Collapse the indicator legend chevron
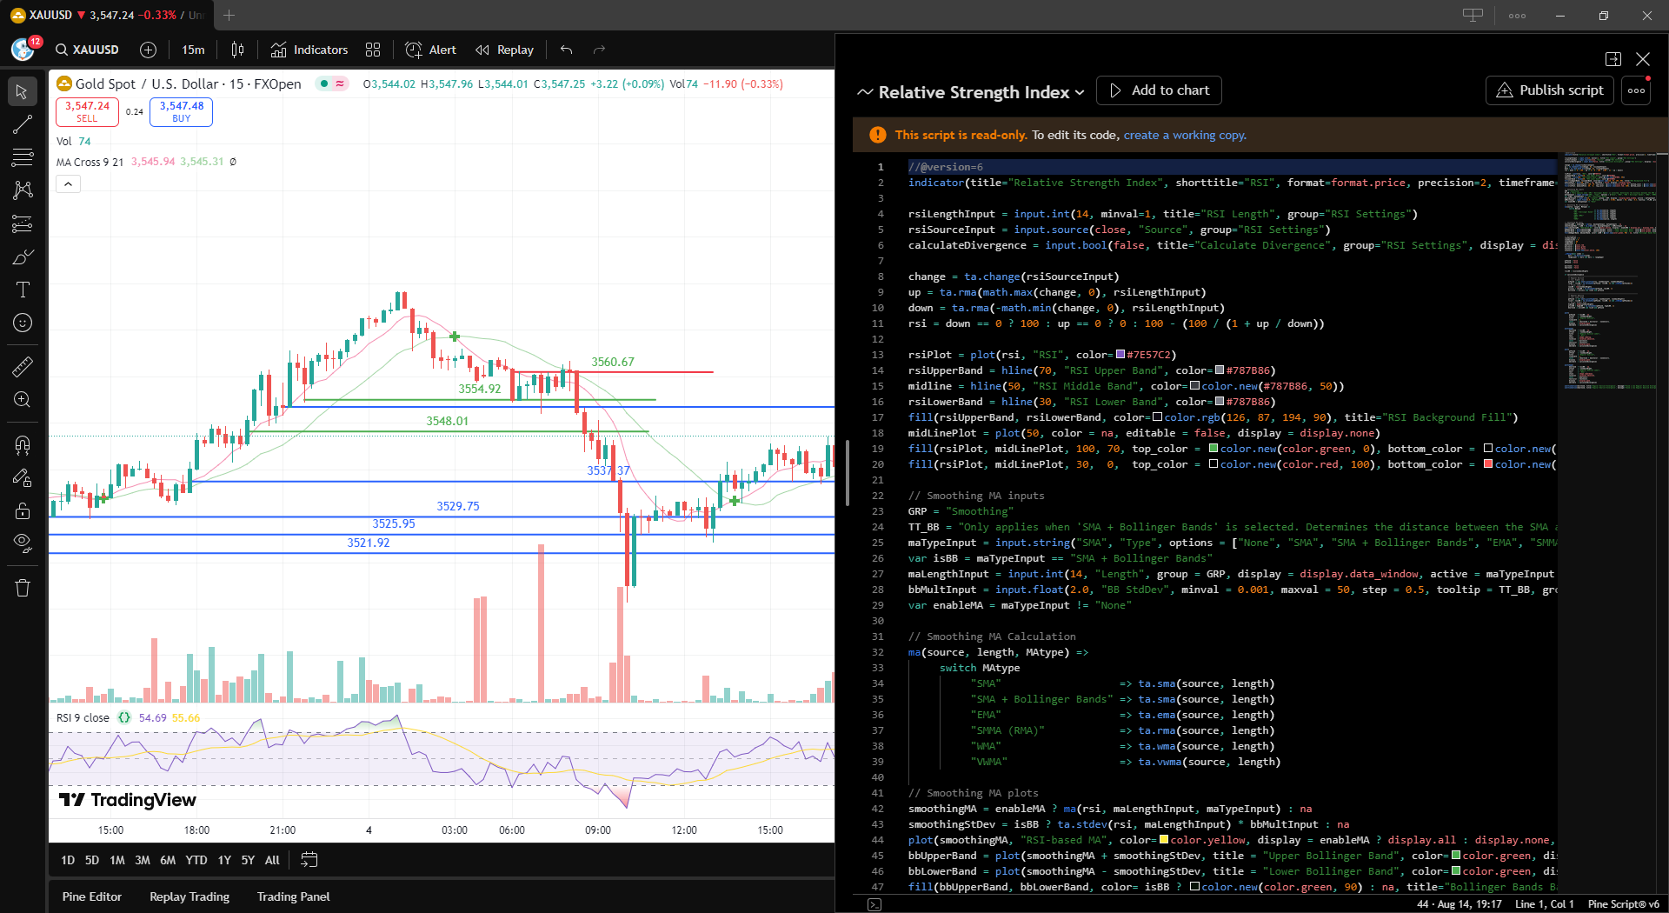This screenshot has height=913, width=1669. pyautogui.click(x=68, y=183)
